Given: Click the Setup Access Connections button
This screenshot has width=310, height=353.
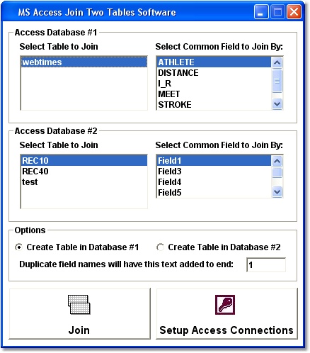Looking at the screenshot, I should (x=226, y=314).
